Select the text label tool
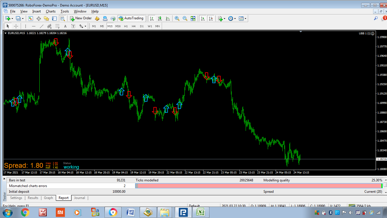 coord(73,26)
